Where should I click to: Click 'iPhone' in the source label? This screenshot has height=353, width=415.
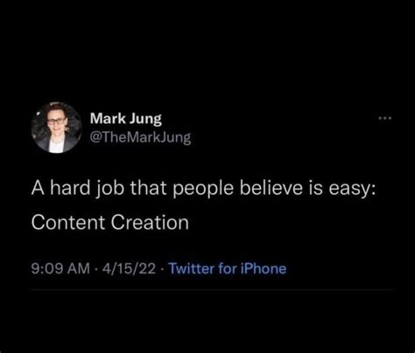pos(264,268)
